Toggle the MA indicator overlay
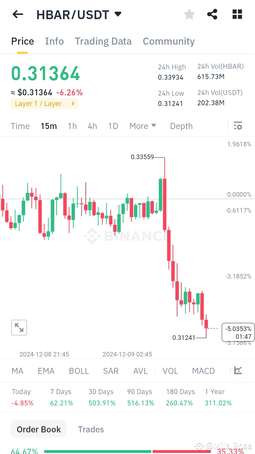 click(17, 371)
